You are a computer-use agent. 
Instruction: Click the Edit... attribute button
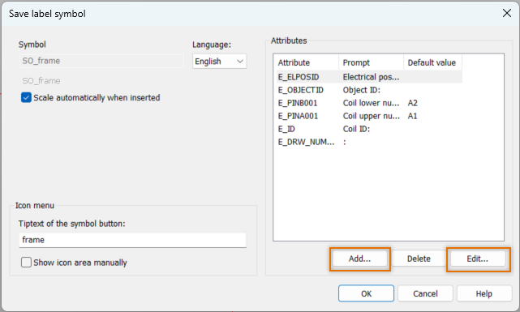coord(478,259)
